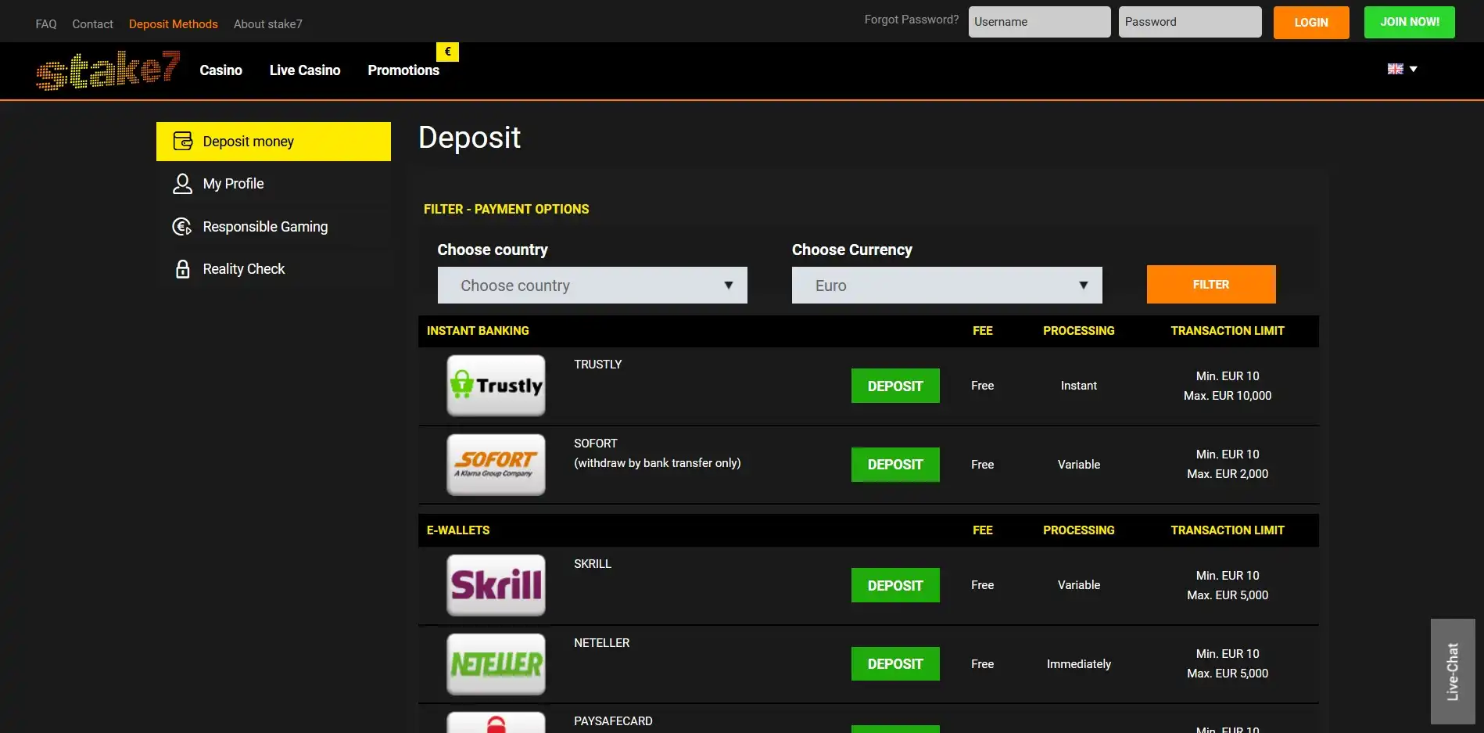
Task: Click the Trustly payment logo
Action: [496, 386]
